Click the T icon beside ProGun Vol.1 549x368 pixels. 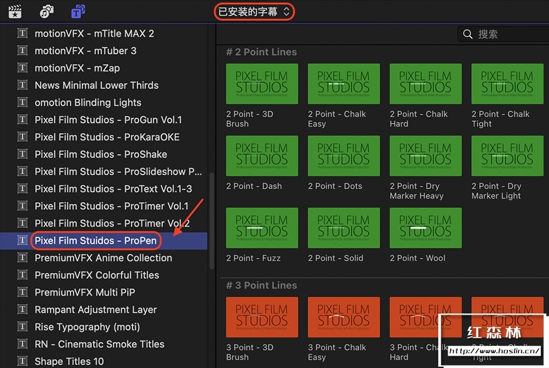[22, 120]
